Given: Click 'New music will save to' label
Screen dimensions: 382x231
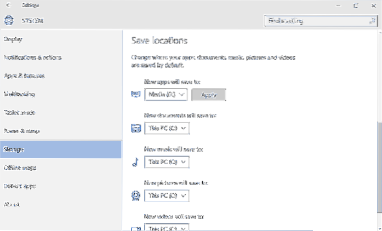Looking at the screenshot, I should [x=173, y=149].
